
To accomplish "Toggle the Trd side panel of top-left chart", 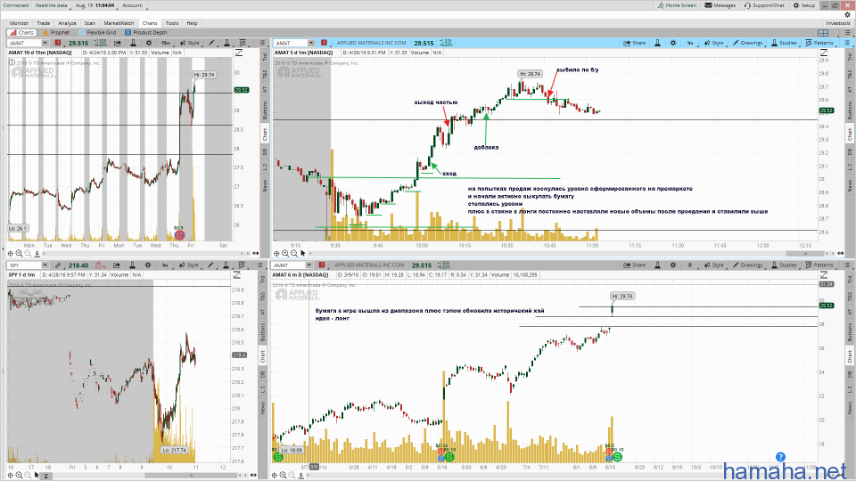I will tap(266, 56).
